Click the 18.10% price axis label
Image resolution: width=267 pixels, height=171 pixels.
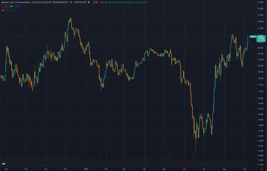pyautogui.click(x=260, y=78)
